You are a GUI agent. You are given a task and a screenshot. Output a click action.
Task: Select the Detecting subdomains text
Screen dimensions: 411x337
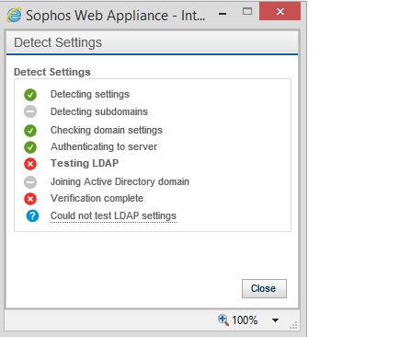[x=99, y=111]
